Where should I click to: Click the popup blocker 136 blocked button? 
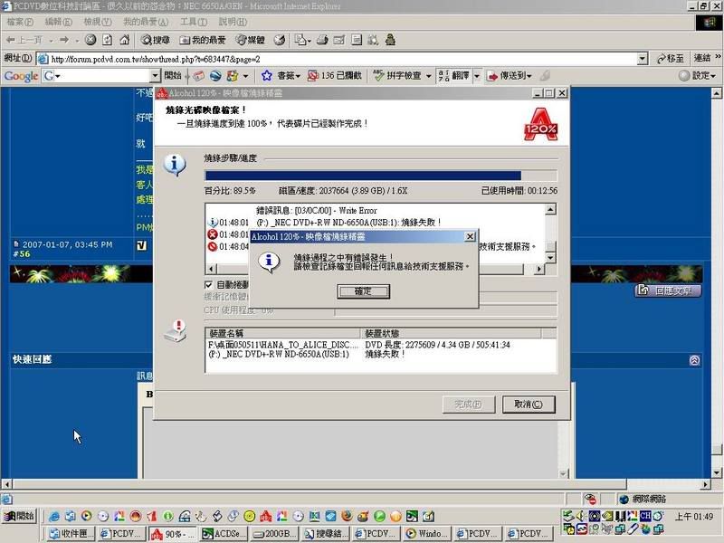tap(335, 76)
